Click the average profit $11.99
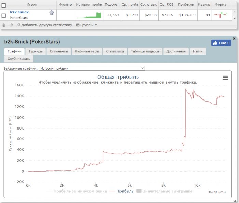Screen dimensions: 239x203 pos(131,15)
